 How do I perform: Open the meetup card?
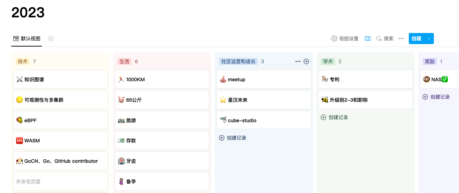click(x=264, y=79)
